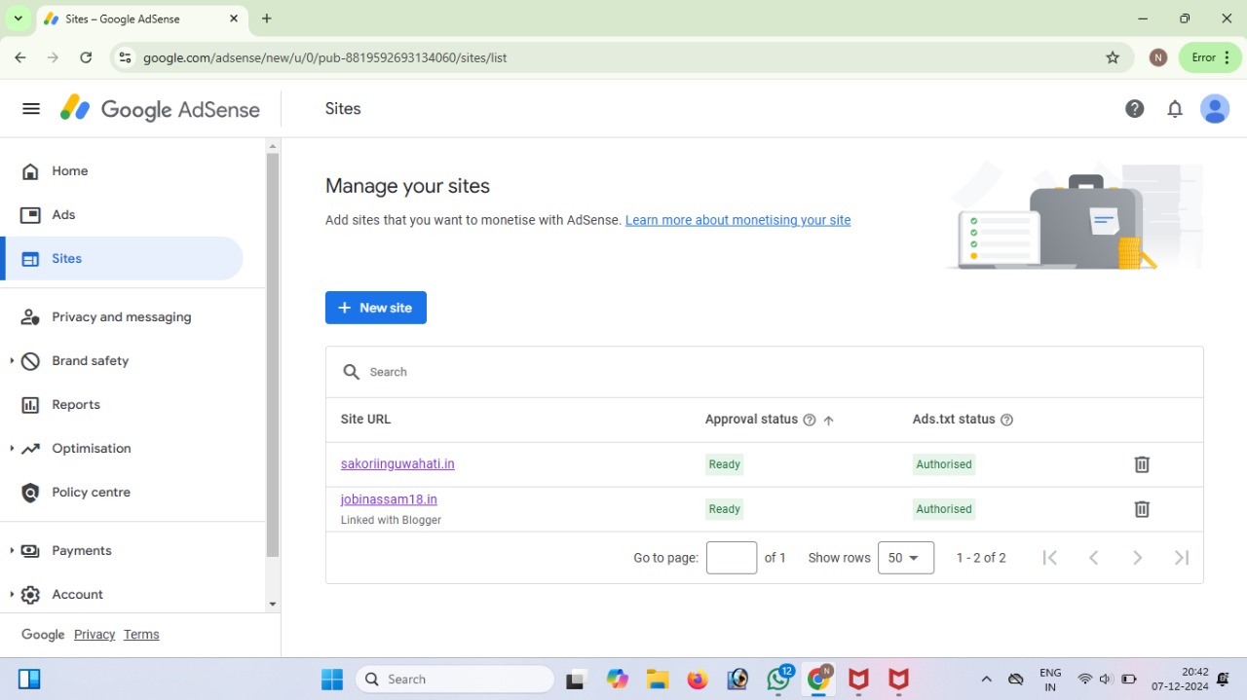The image size is (1247, 700).
Task: Open the Terms link in the footer
Action: tap(141, 635)
